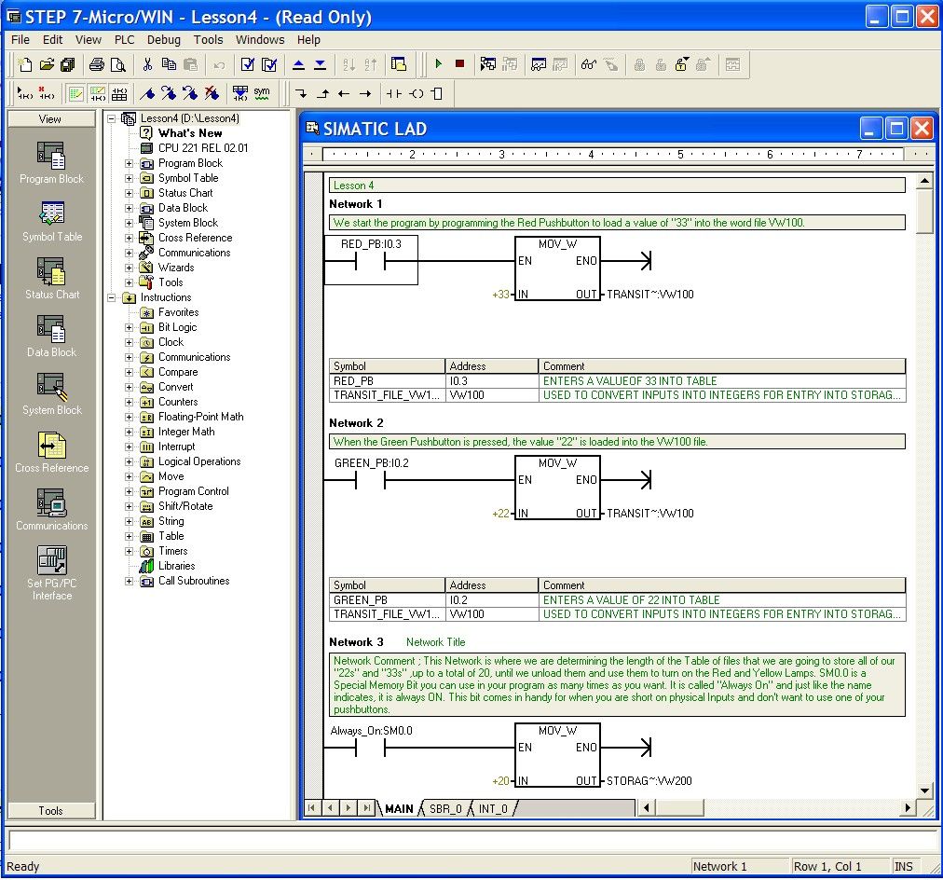943x880 pixels.
Task: Open the Debug menu
Action: click(x=164, y=40)
